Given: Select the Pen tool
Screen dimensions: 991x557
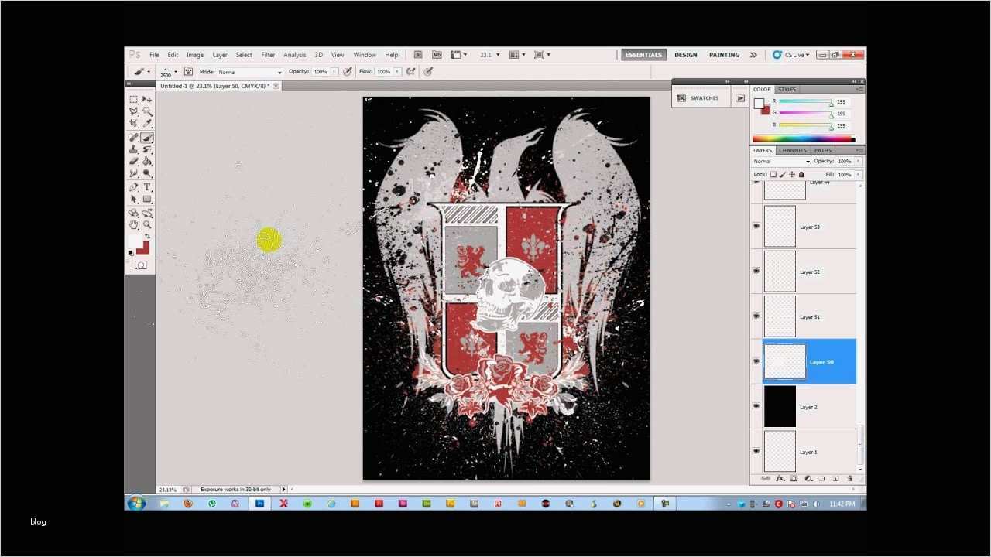Looking at the screenshot, I should [134, 187].
